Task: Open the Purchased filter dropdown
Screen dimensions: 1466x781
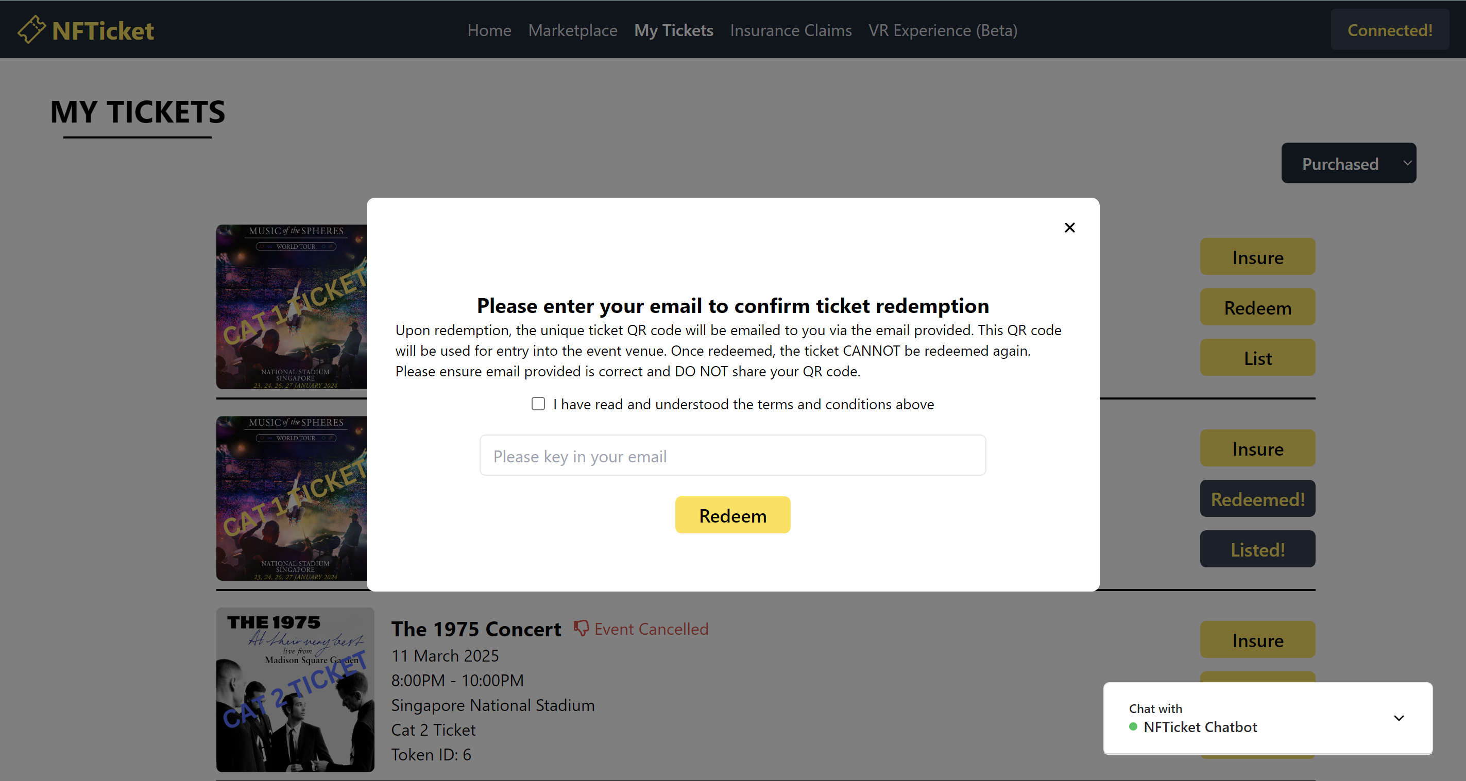Action: [x=1348, y=163]
